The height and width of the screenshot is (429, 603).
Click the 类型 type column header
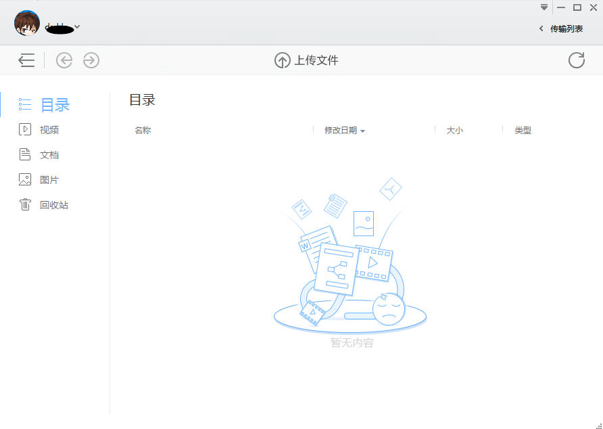pyautogui.click(x=523, y=130)
